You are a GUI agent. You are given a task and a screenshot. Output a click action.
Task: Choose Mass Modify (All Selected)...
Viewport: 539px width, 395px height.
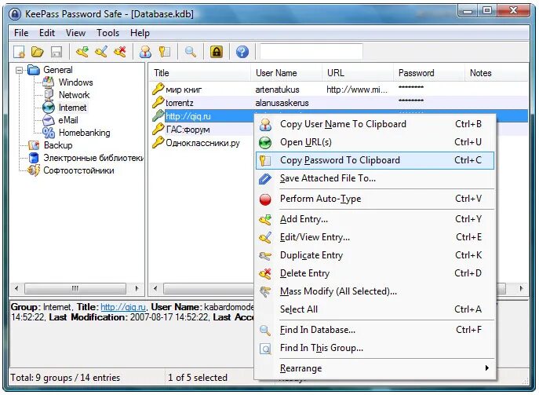pyautogui.click(x=375, y=291)
